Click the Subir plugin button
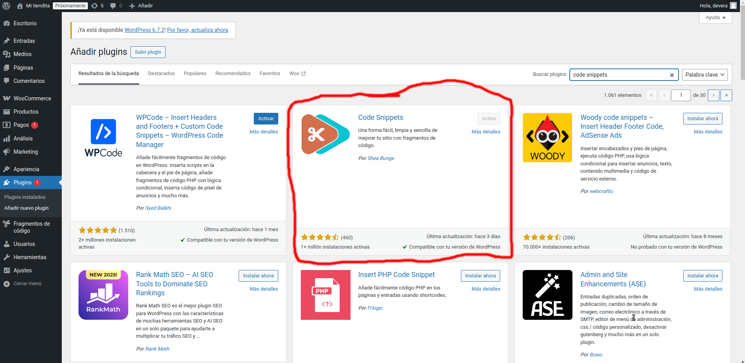 click(x=148, y=52)
